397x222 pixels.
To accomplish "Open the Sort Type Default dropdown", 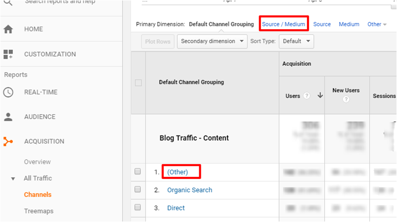I will point(296,41).
